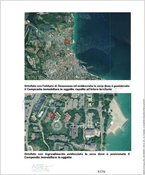
Task: Click the casa.it house logo watermark
Action: click(x=57, y=125)
